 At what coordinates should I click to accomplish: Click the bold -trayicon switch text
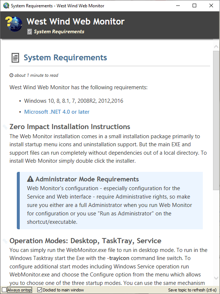[x=118, y=258]
